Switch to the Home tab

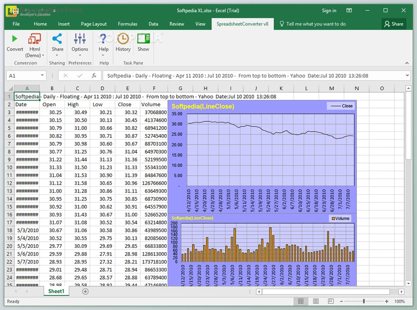pos(40,24)
